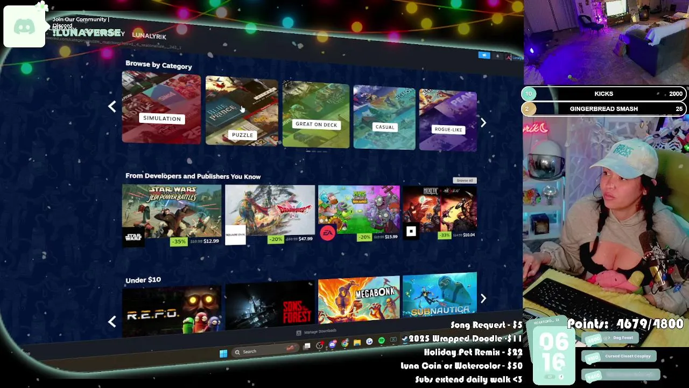Show next categories with right arrow
689x388 pixels.
[x=483, y=123]
